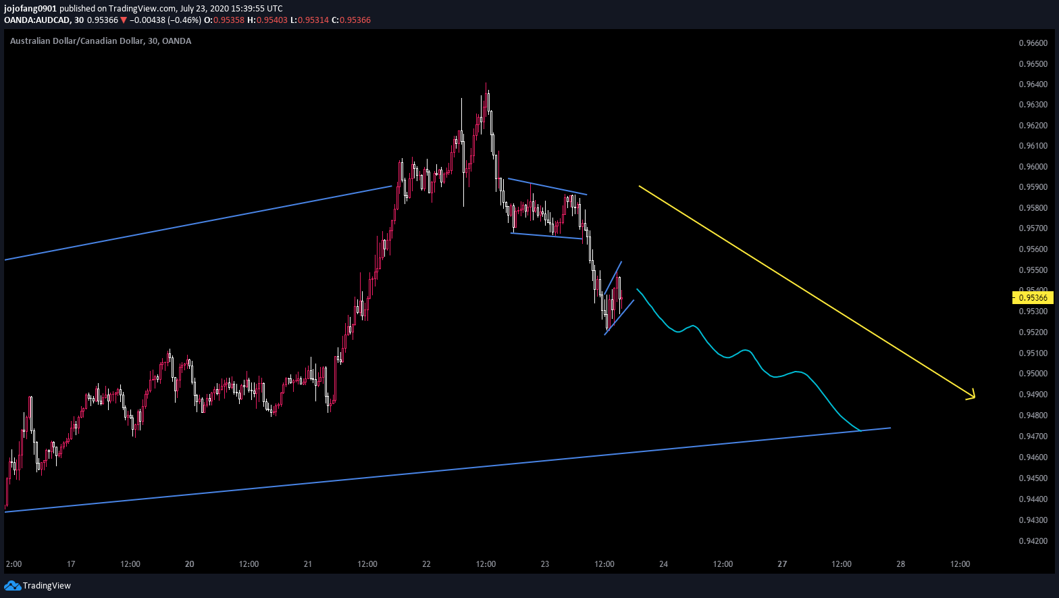Viewport: 1059px width, 598px height.
Task: Click the low value L:0.95314
Action: point(309,20)
